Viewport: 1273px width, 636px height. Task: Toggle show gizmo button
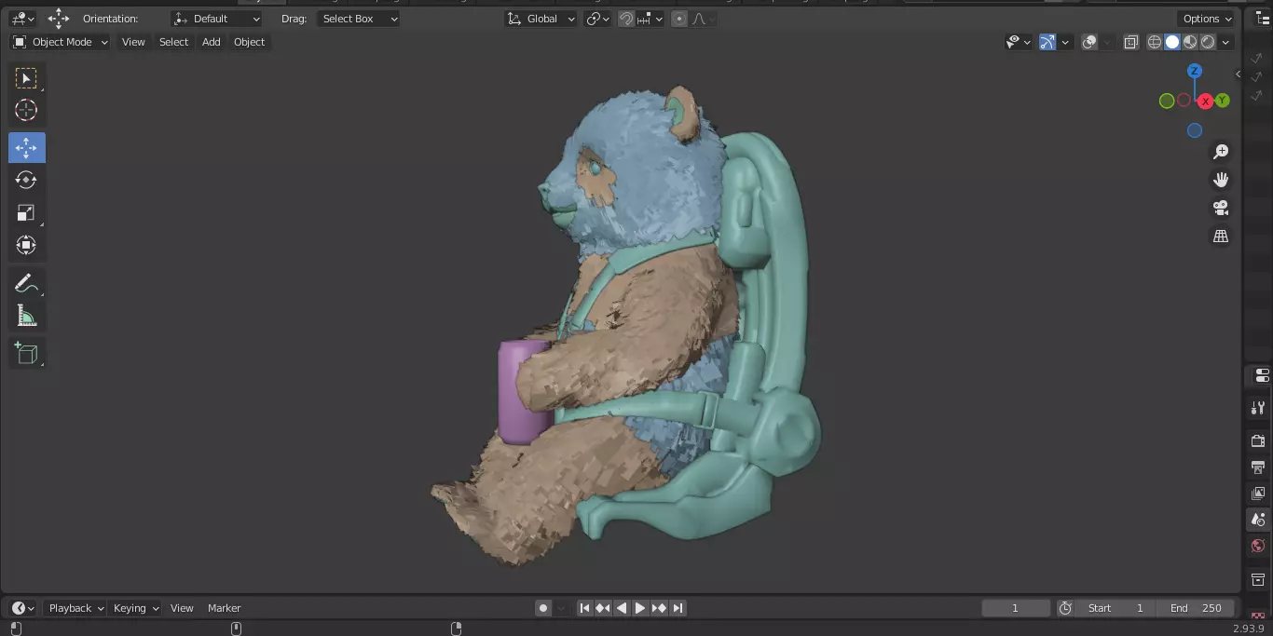1047,42
